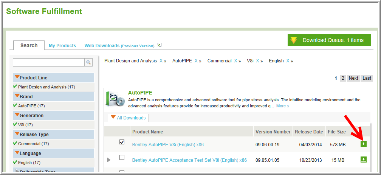This screenshot has height=175, width=381.
Task: Collapse the All Downloads tab arrow
Action: [113, 117]
